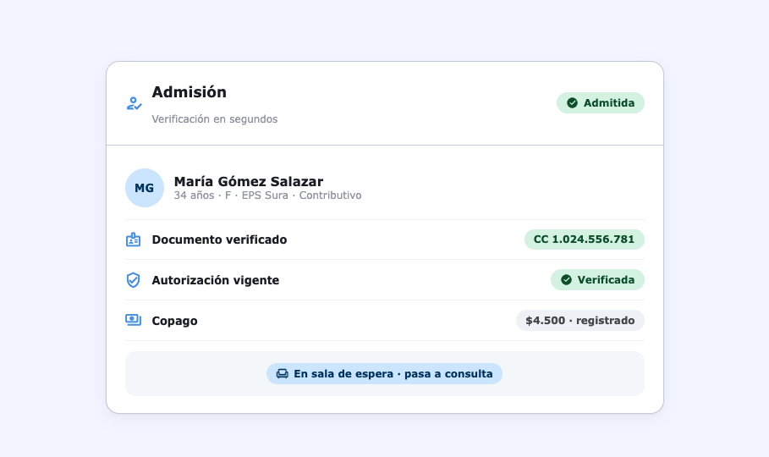Click the copago cash icon
This screenshot has width=769, height=457.
coord(133,320)
